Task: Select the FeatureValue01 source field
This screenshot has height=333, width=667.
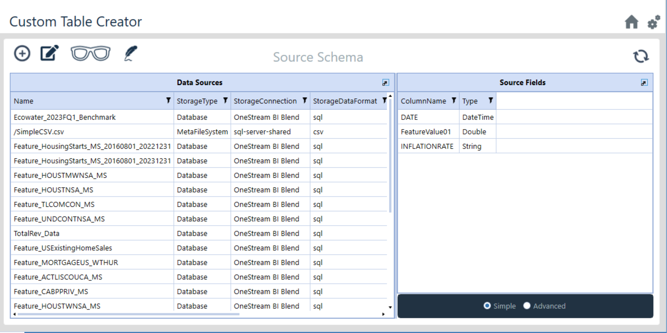Action: [525, 131]
